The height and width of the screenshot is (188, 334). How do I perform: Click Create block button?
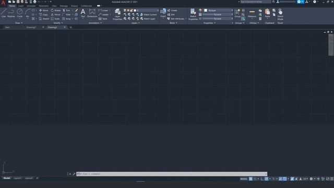tap(172, 10)
